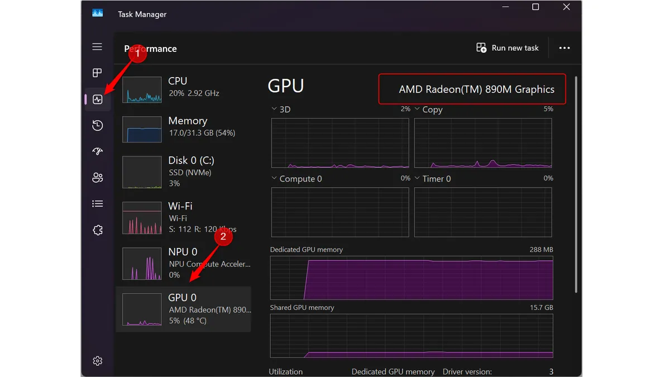Open the Processes panel icon

pos(97,73)
